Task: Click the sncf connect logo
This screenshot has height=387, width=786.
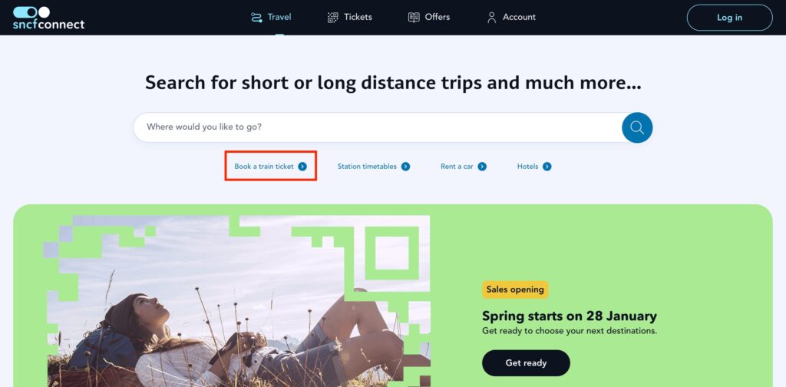Action: [48, 18]
